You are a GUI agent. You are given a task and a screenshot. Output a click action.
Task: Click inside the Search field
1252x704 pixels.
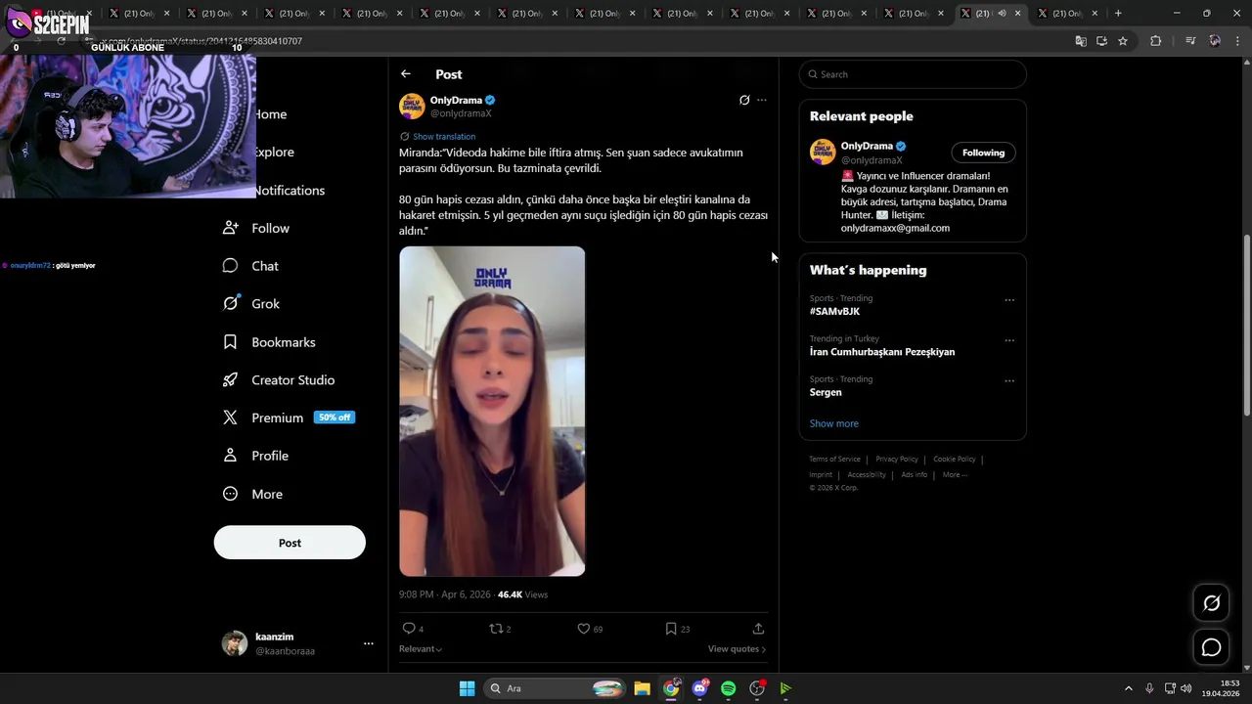pyautogui.click(x=913, y=74)
